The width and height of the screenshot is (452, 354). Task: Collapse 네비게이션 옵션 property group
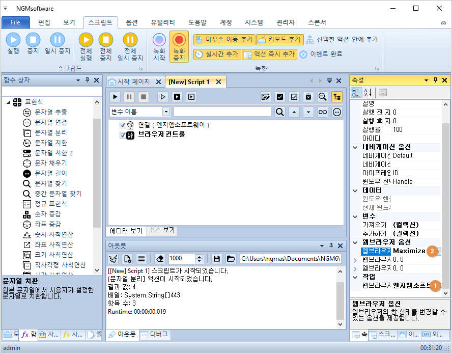click(x=355, y=147)
